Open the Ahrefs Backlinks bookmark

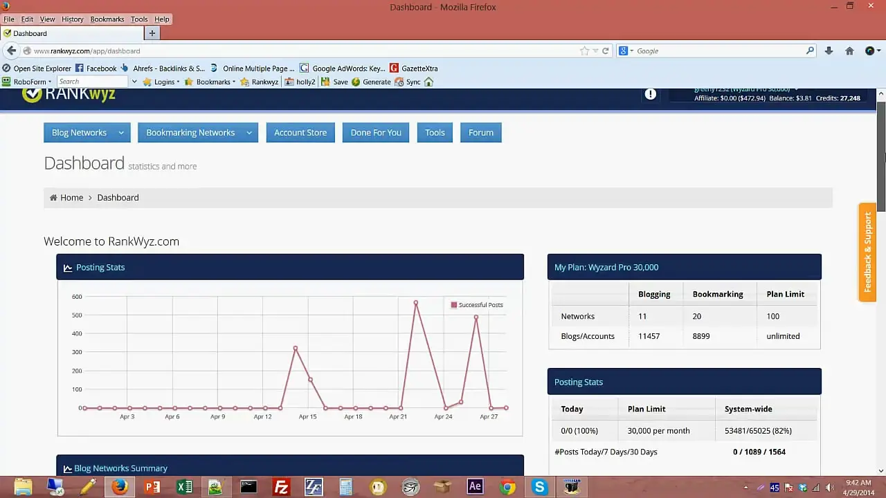tap(163, 68)
